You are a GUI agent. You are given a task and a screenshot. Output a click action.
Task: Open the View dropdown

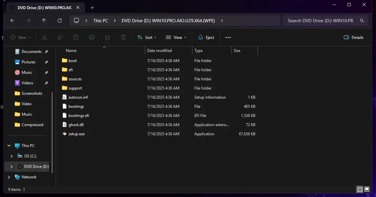[176, 37]
